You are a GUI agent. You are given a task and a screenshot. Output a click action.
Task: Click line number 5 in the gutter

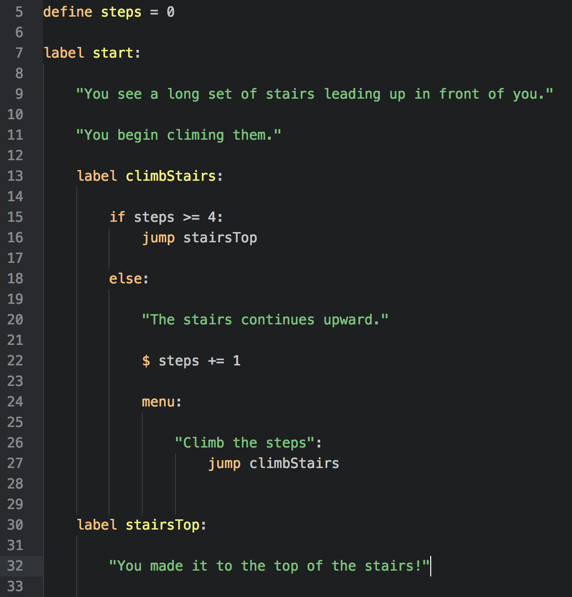[19, 12]
